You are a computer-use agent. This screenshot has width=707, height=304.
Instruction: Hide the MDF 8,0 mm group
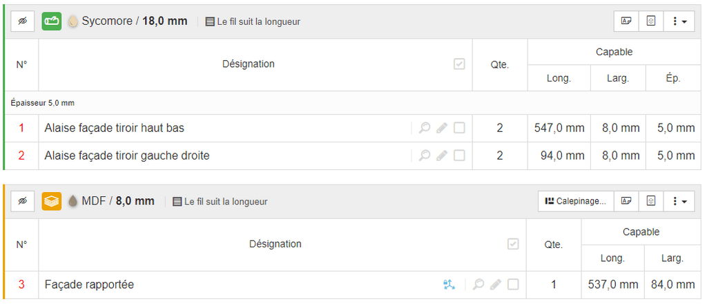23,201
